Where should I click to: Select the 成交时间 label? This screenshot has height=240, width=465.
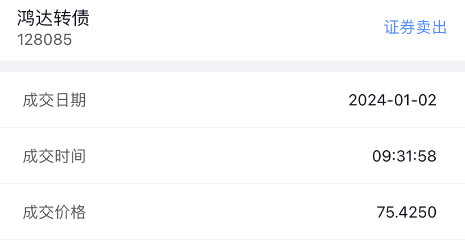pyautogui.click(x=54, y=156)
